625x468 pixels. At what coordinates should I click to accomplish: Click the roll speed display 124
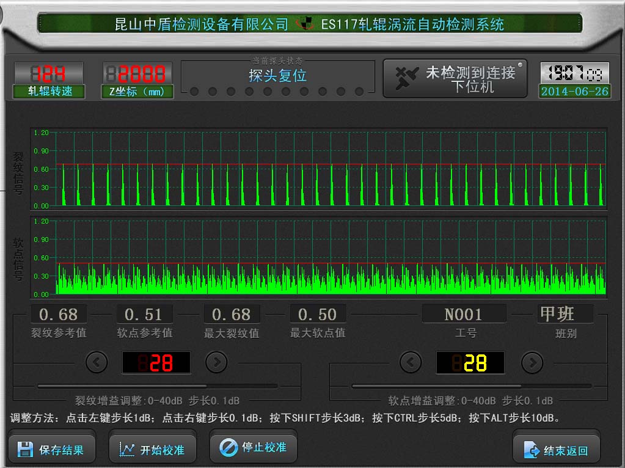coord(49,74)
